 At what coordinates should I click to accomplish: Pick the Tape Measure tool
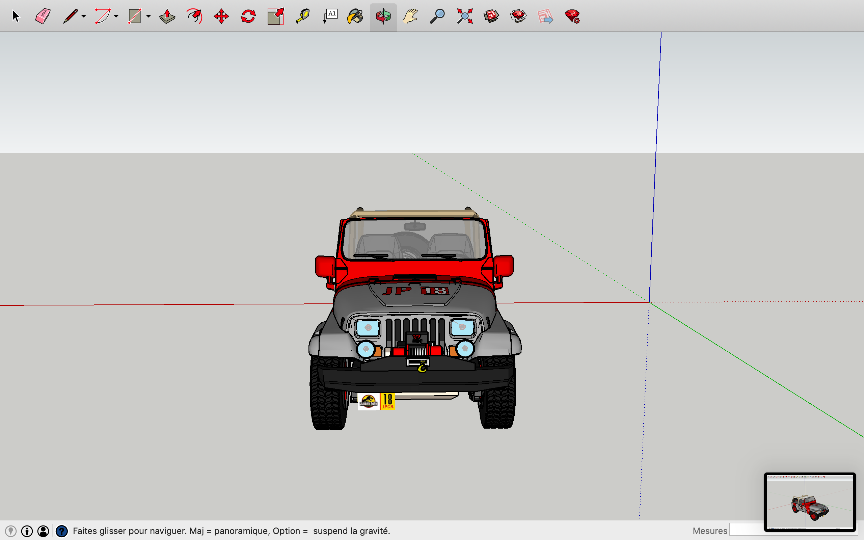[303, 17]
